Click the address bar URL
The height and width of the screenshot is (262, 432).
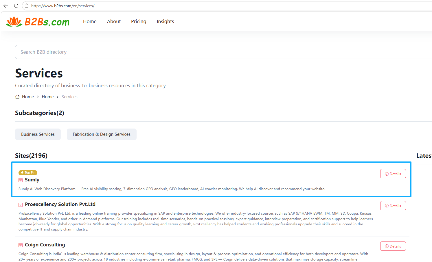point(63,6)
